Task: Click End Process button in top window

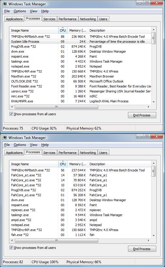Action: point(142,115)
